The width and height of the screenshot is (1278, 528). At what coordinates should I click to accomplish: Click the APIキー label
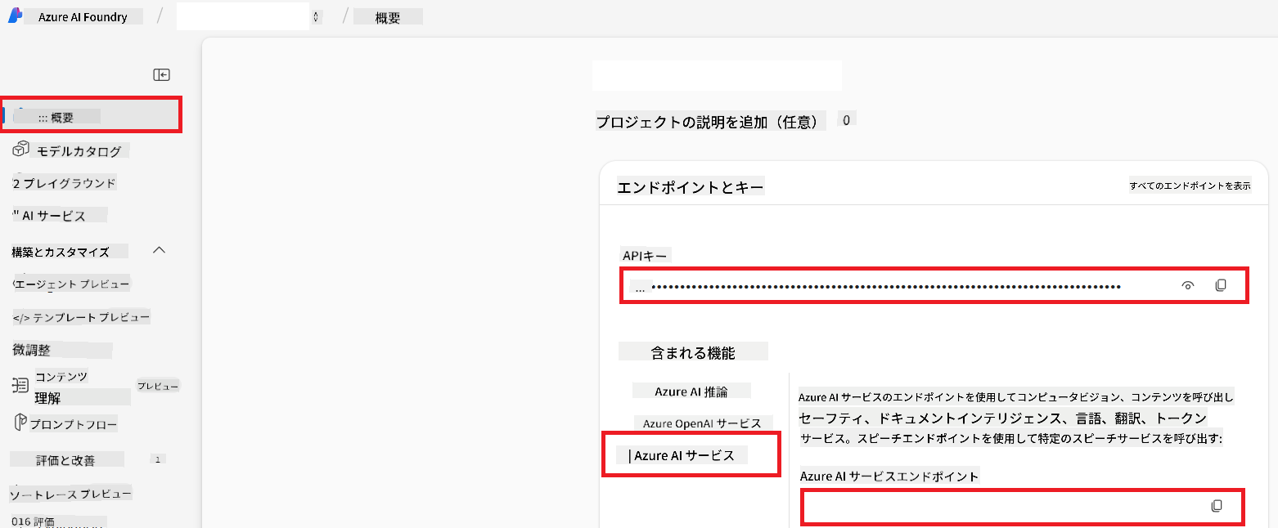click(645, 256)
